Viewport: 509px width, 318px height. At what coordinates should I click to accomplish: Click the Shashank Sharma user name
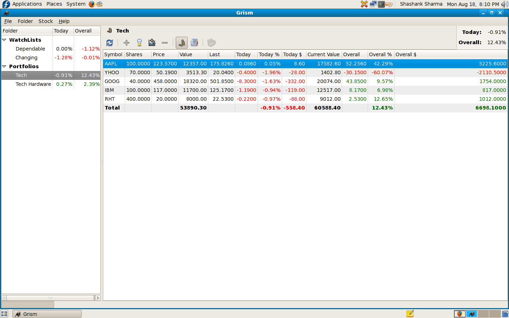421,4
